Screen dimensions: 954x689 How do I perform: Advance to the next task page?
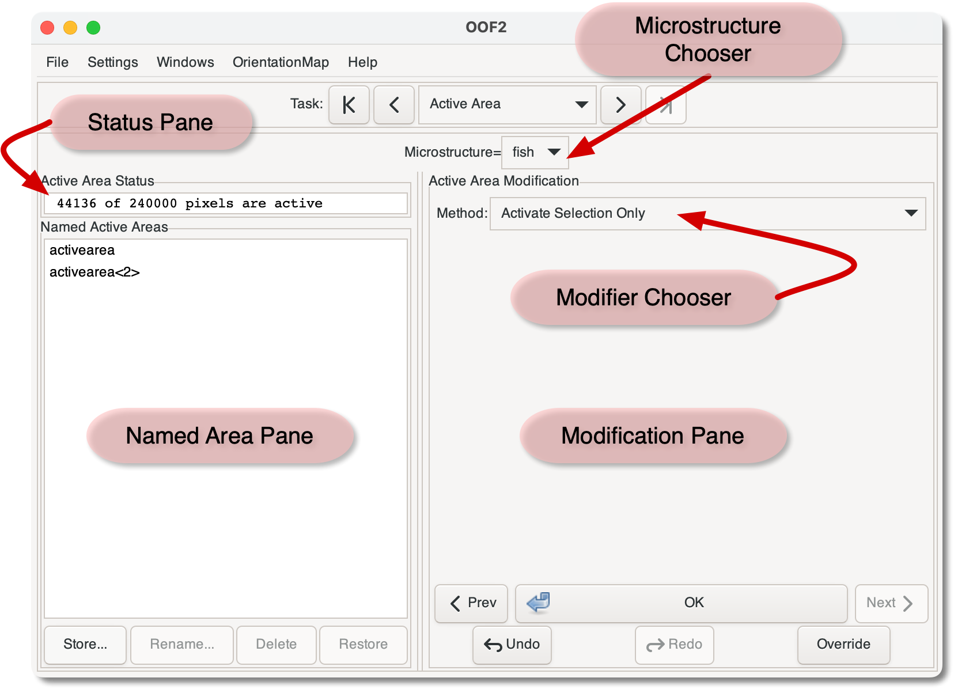(621, 105)
